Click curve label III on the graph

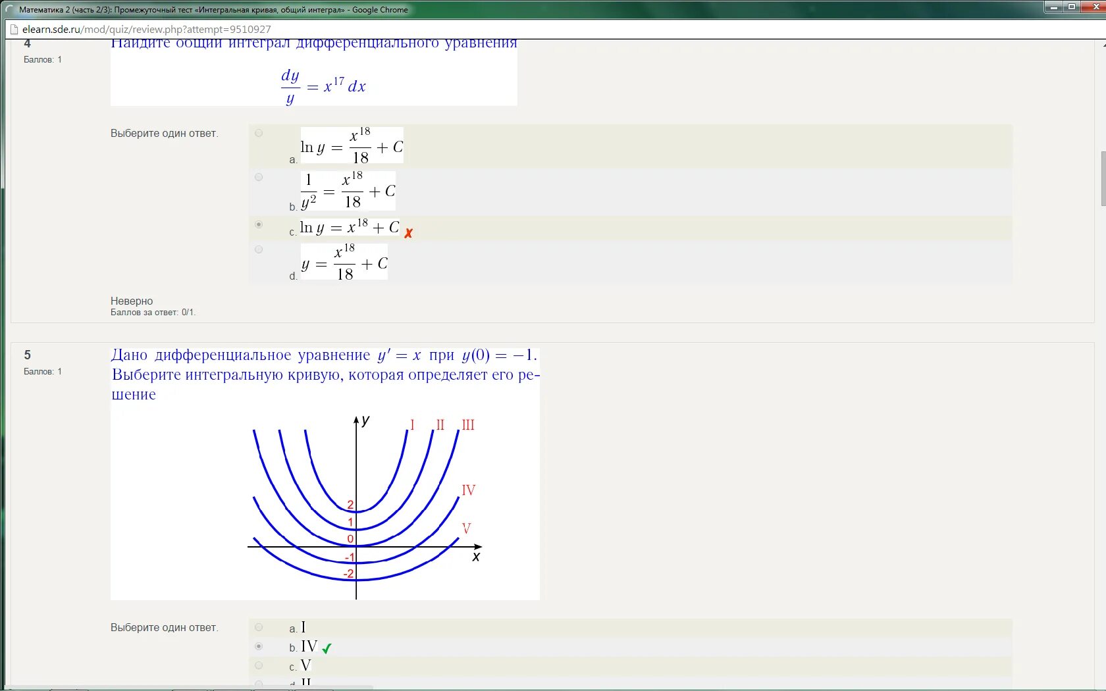468,425
